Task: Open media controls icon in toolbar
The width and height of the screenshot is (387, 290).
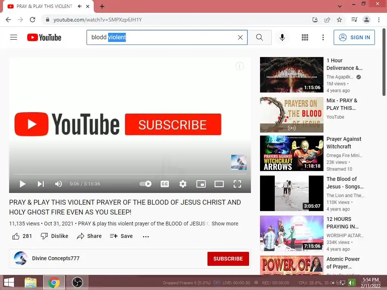Action: click(x=354, y=20)
